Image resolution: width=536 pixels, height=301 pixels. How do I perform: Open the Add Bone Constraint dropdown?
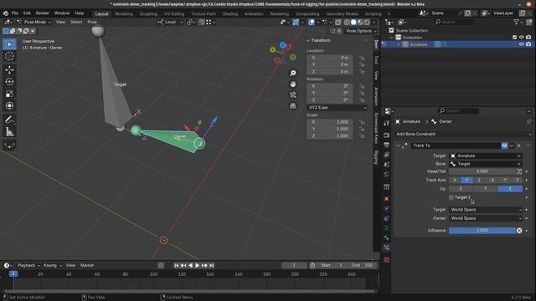pyautogui.click(x=463, y=134)
